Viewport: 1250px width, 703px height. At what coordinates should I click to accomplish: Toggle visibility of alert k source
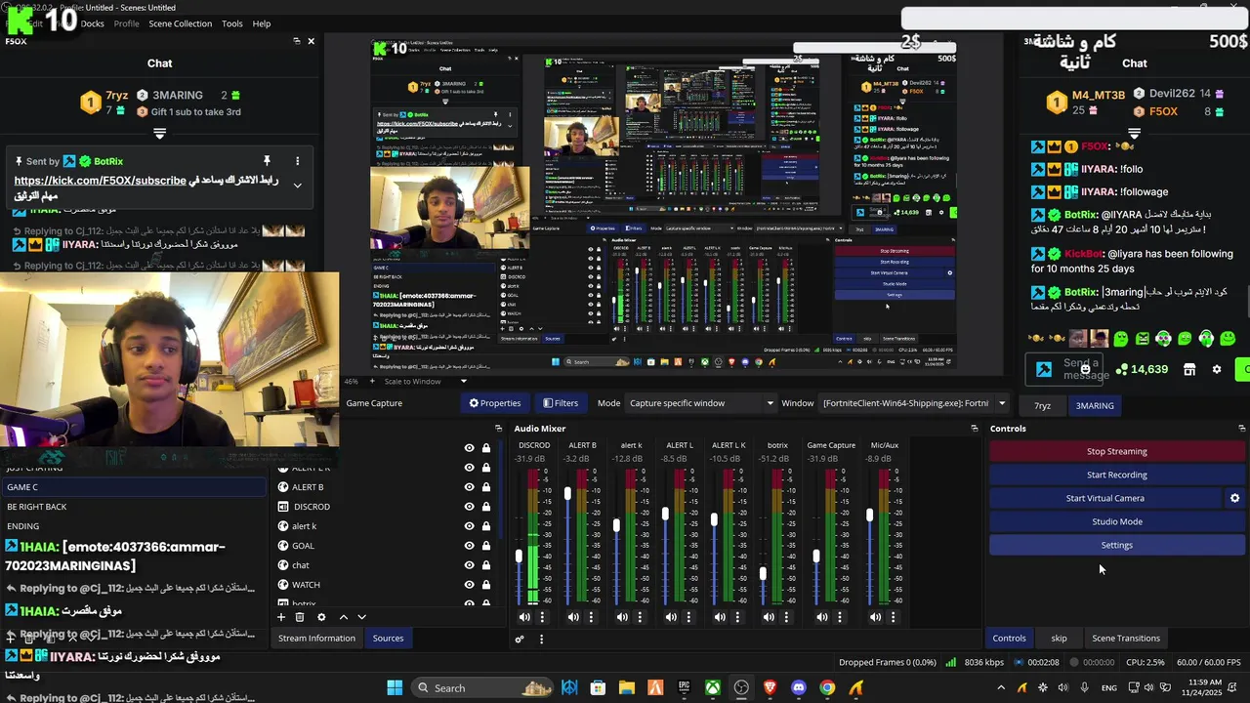[469, 525]
